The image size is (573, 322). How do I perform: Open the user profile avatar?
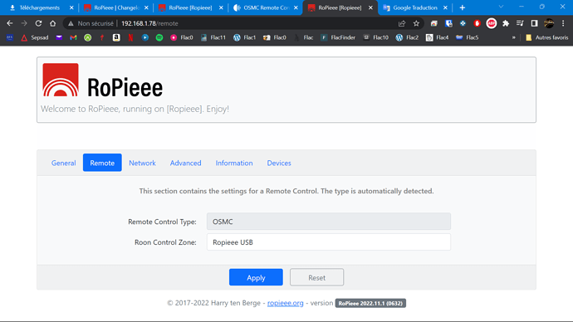549,23
